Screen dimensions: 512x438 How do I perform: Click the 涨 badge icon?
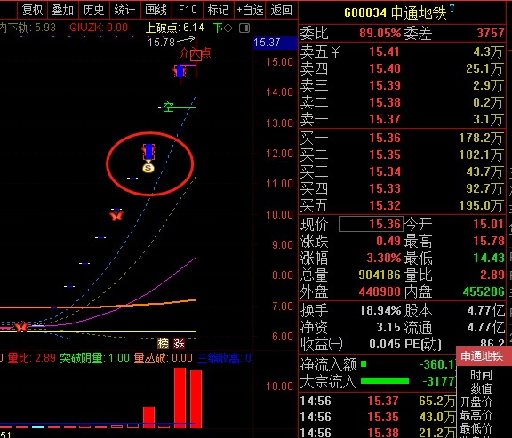click(179, 343)
